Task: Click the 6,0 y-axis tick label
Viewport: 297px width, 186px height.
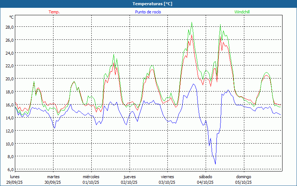Action: tap(9, 170)
